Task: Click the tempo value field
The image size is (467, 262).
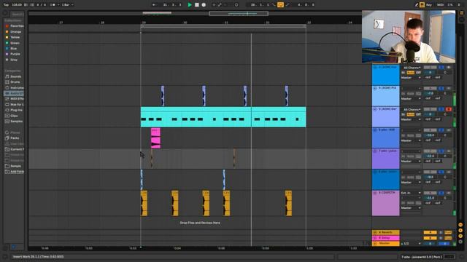Action: pyautogui.click(x=17, y=5)
